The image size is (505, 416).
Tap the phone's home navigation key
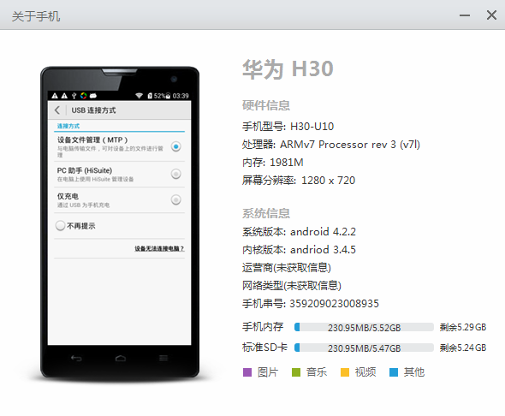point(121,358)
